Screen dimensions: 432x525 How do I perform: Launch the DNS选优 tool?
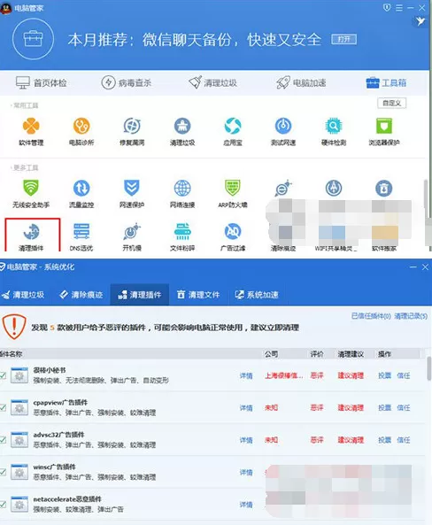(81, 236)
